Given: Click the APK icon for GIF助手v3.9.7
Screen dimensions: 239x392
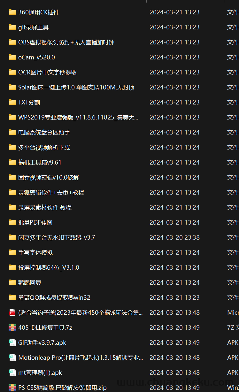Looking at the screenshot, I should (12, 342).
